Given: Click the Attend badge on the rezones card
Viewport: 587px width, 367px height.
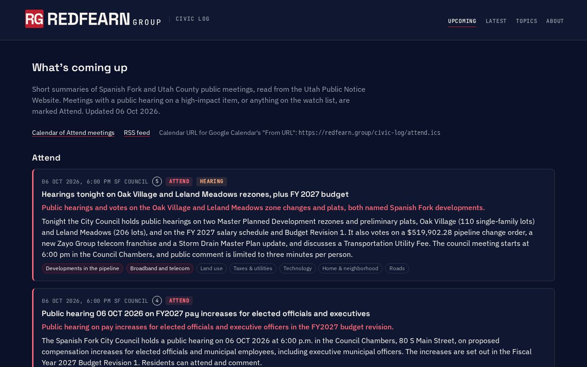Looking at the screenshot, I should click(x=179, y=181).
